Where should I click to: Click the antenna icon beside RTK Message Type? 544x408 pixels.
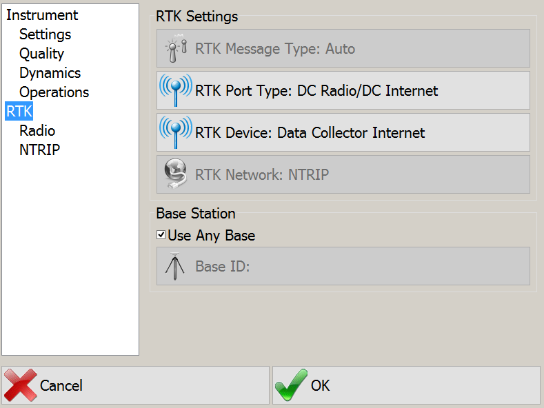[x=177, y=48]
